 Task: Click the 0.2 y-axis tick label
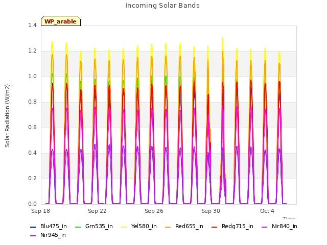click(x=32, y=179)
